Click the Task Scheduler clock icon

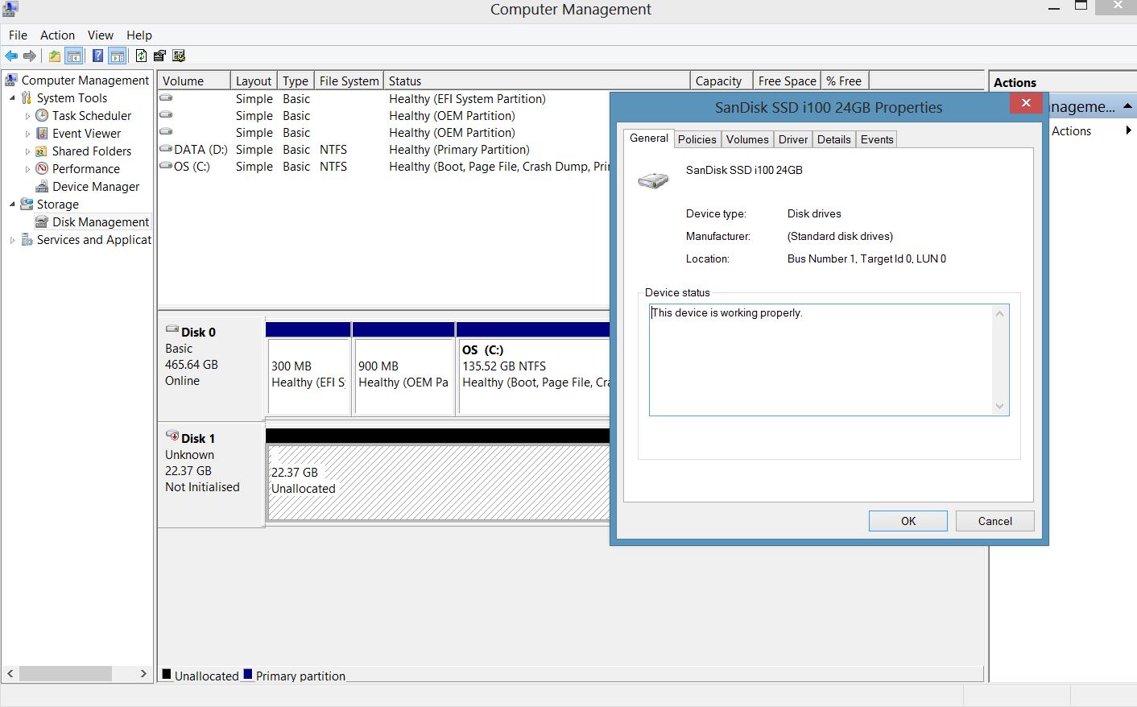42,115
